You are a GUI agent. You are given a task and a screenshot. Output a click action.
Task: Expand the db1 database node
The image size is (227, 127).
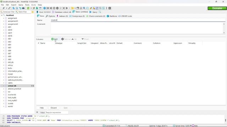tap(4, 27)
